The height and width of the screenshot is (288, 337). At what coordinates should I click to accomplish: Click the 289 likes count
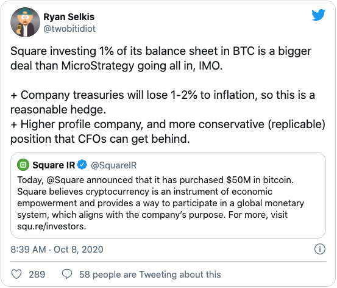(37, 275)
